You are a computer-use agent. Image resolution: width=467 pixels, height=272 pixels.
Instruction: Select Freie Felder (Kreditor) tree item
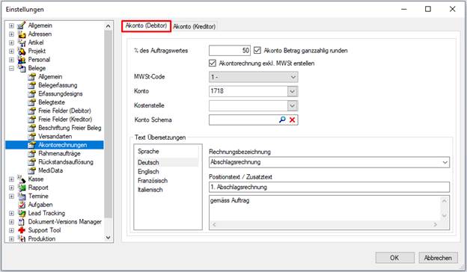point(65,120)
